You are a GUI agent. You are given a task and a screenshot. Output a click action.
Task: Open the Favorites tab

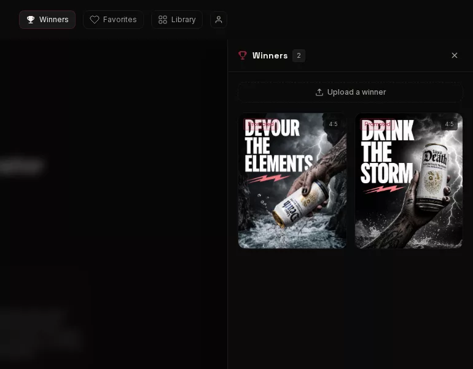pos(113,20)
